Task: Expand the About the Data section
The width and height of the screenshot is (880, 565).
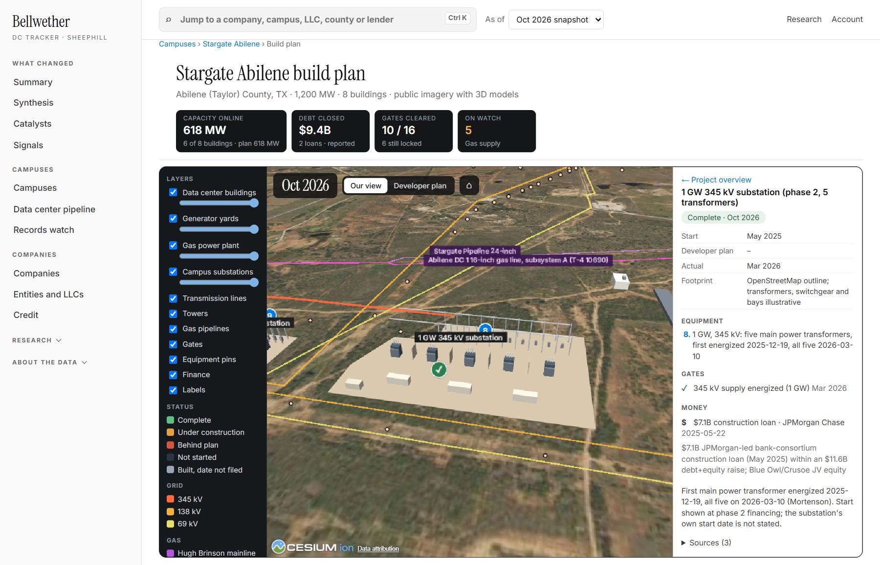Action: (49, 362)
